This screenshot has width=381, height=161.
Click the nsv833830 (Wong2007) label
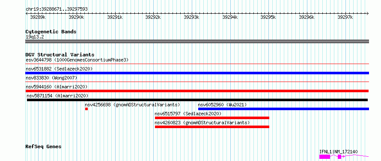point(51,78)
